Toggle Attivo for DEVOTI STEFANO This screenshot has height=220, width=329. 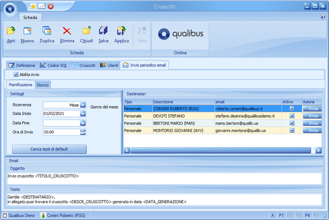click(x=292, y=116)
